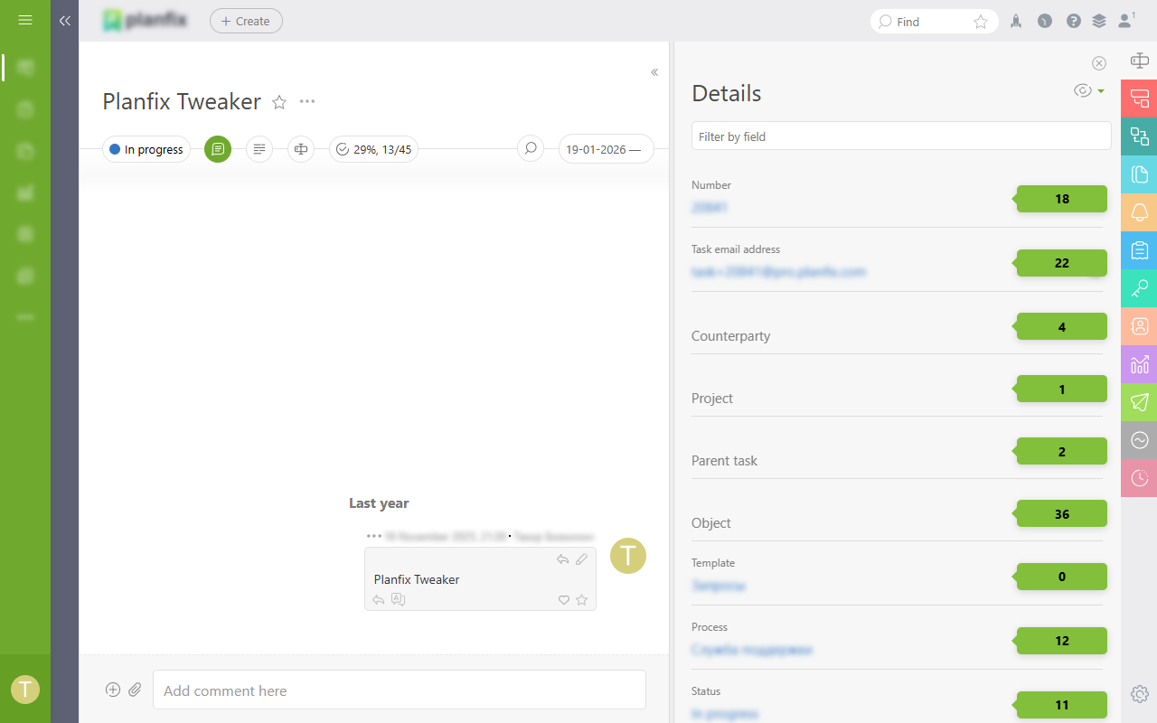Open the In progress status selector
Image resolution: width=1157 pixels, height=723 pixels.
click(146, 149)
